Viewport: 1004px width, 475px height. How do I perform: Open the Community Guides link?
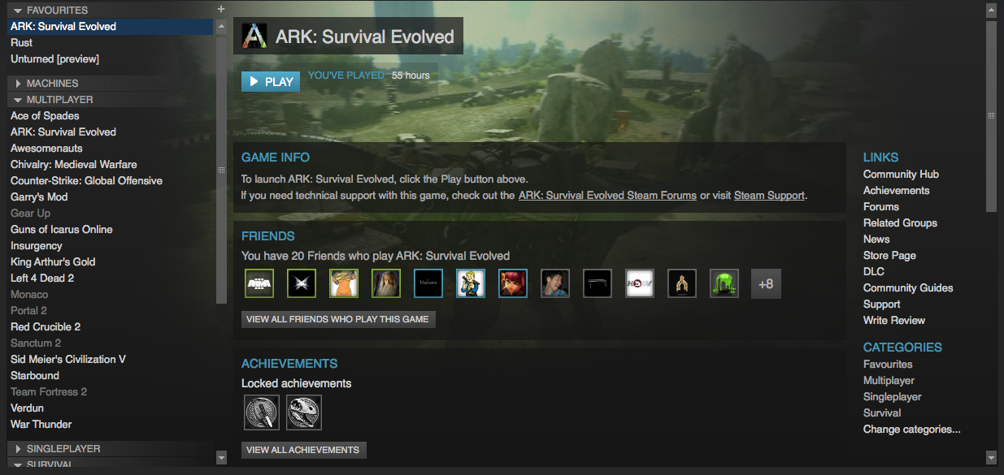pyautogui.click(x=908, y=288)
